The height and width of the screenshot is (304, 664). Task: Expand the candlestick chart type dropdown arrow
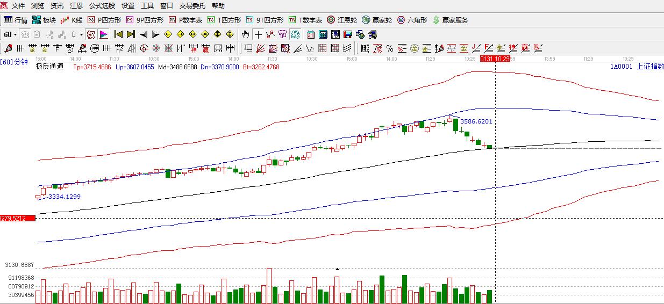point(82,34)
